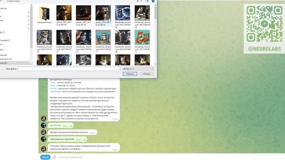Click the Открыть button
Screen dimensions: 285x160
[130, 74]
